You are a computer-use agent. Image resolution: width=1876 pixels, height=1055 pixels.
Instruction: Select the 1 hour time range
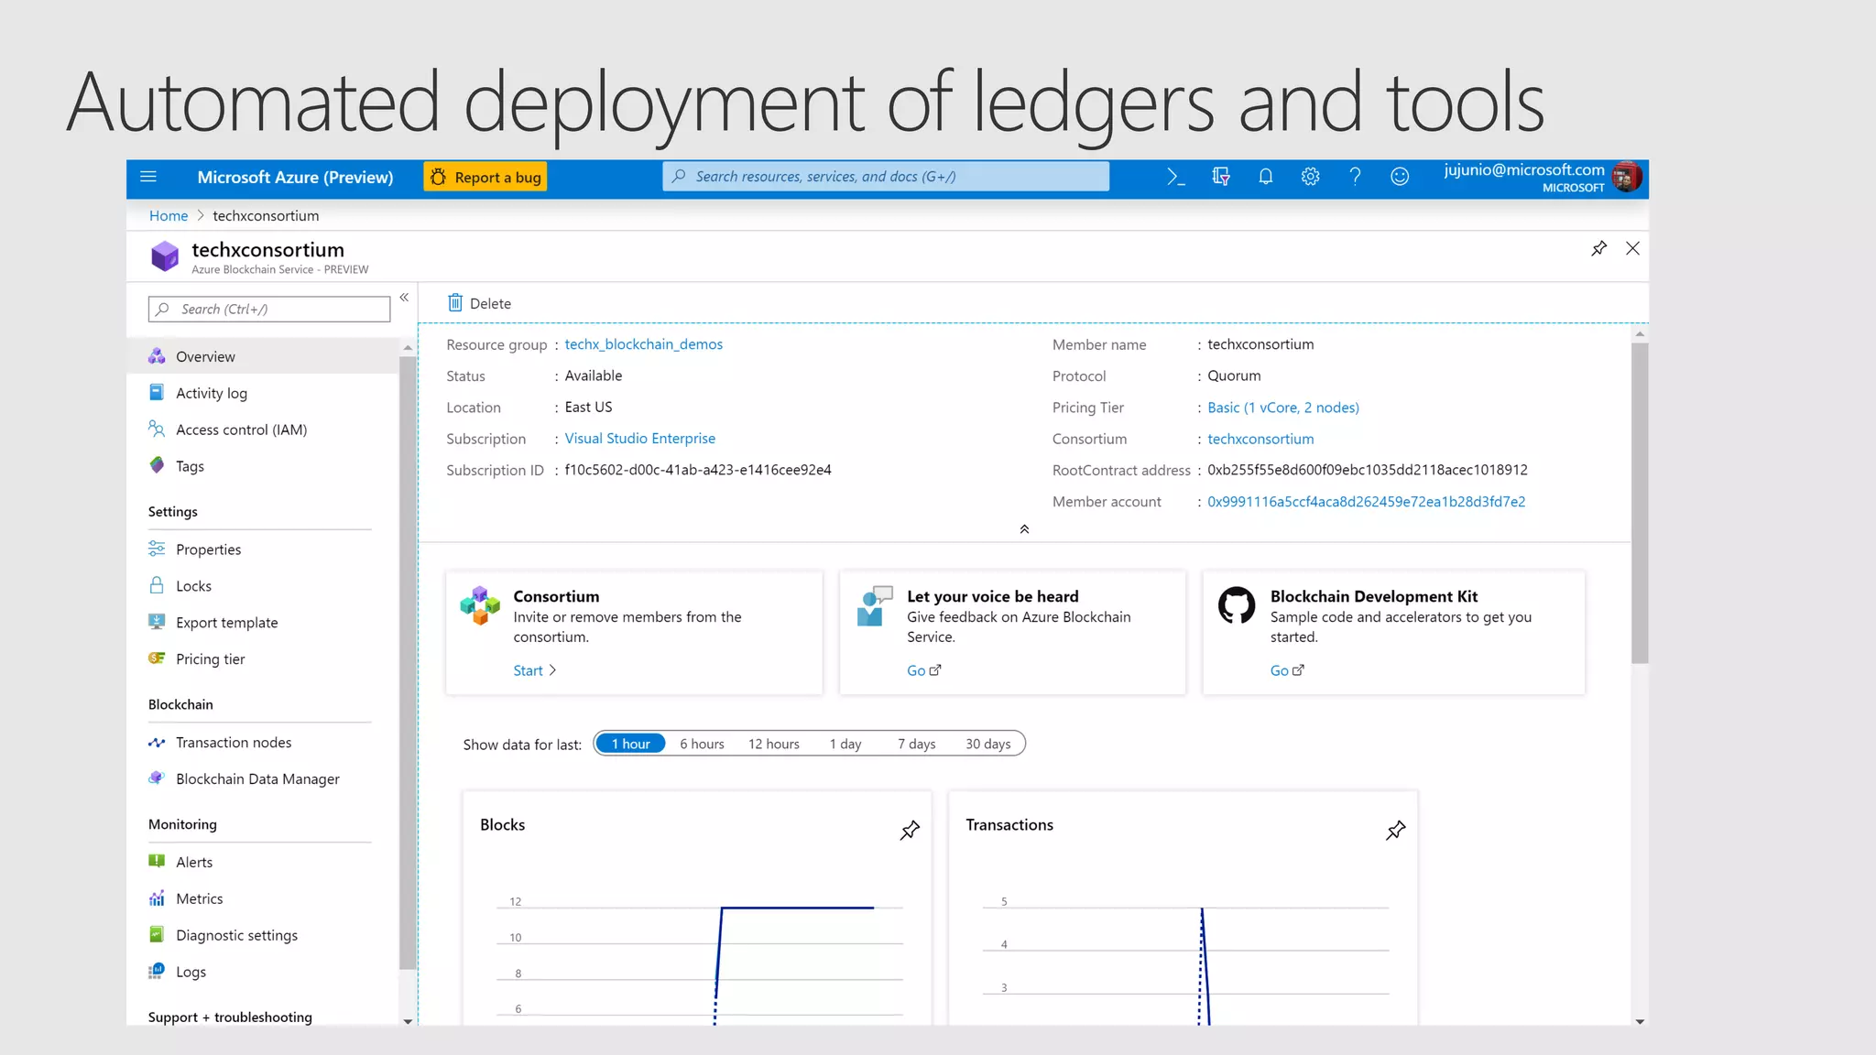pyautogui.click(x=630, y=744)
